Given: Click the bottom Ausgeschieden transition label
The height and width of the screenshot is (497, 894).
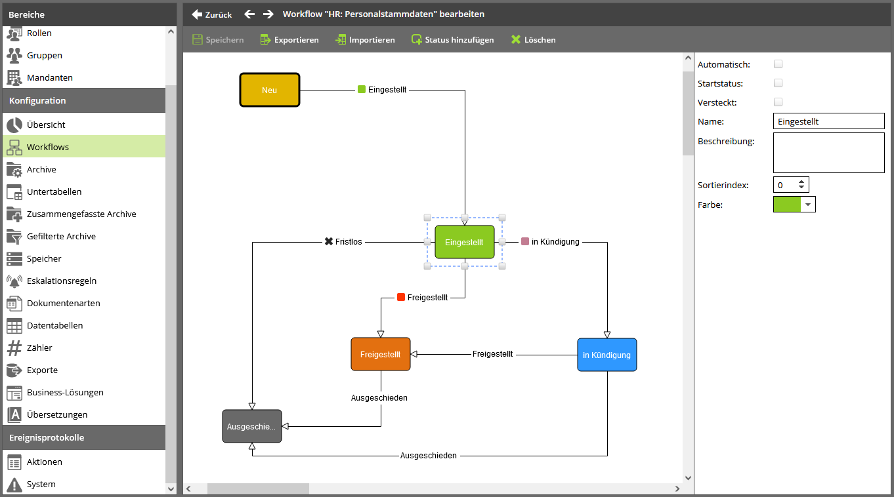Looking at the screenshot, I should coord(429,455).
